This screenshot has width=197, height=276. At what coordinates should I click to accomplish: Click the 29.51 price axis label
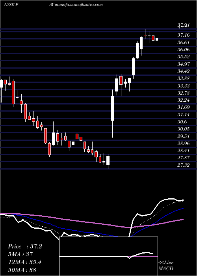coord(184,136)
